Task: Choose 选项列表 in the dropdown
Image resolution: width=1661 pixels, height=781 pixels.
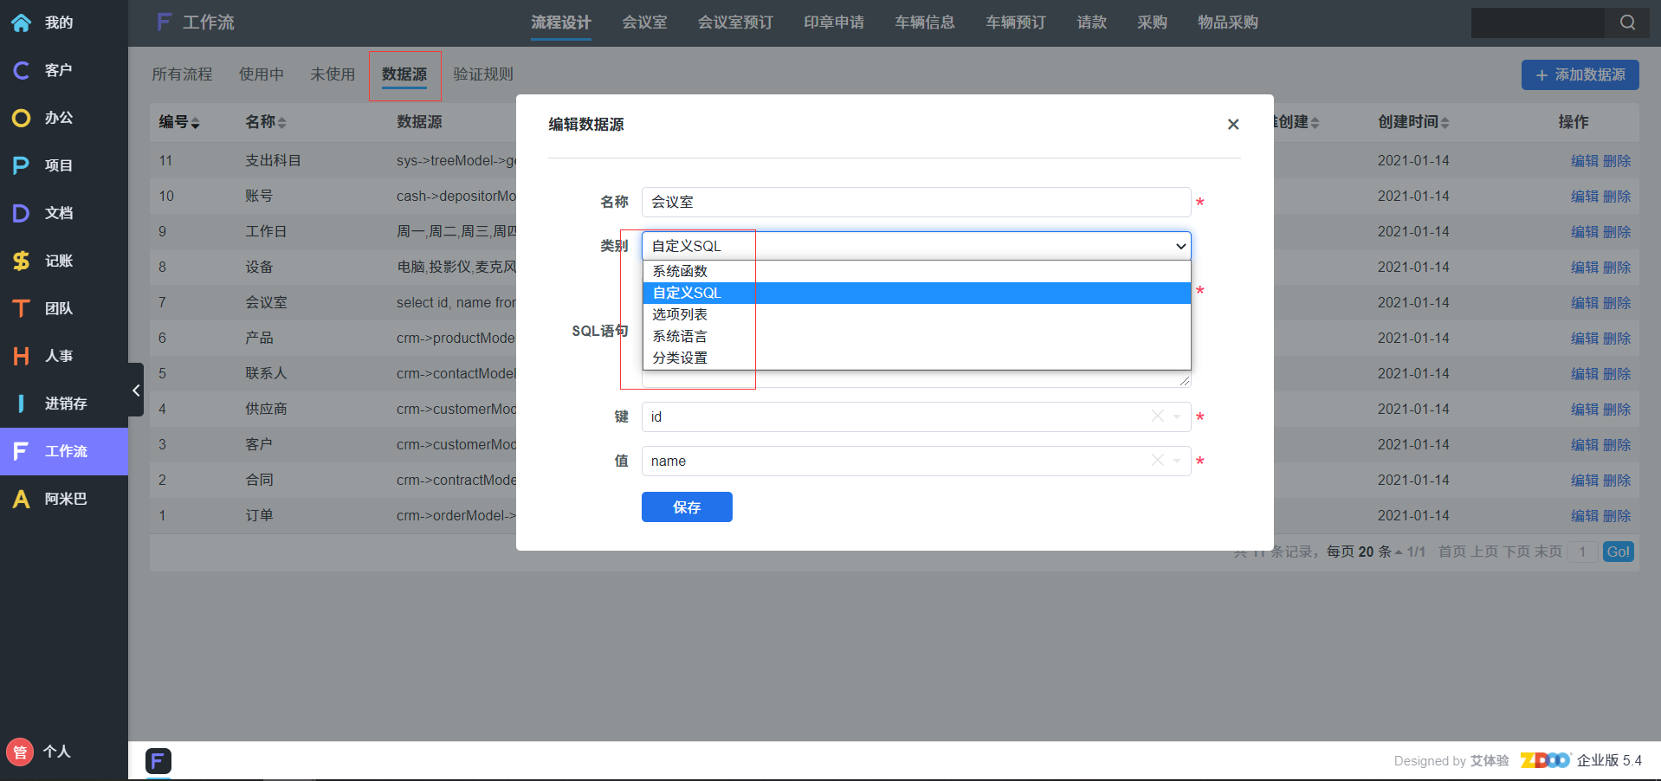Action: point(681,314)
